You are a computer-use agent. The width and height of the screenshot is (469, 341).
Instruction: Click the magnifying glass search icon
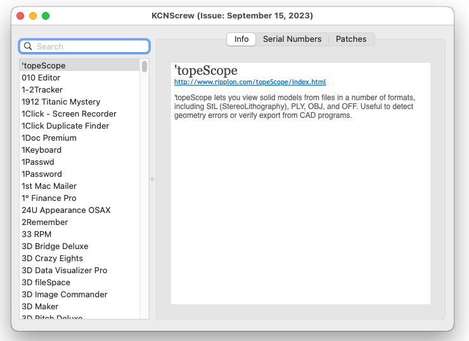(x=28, y=46)
